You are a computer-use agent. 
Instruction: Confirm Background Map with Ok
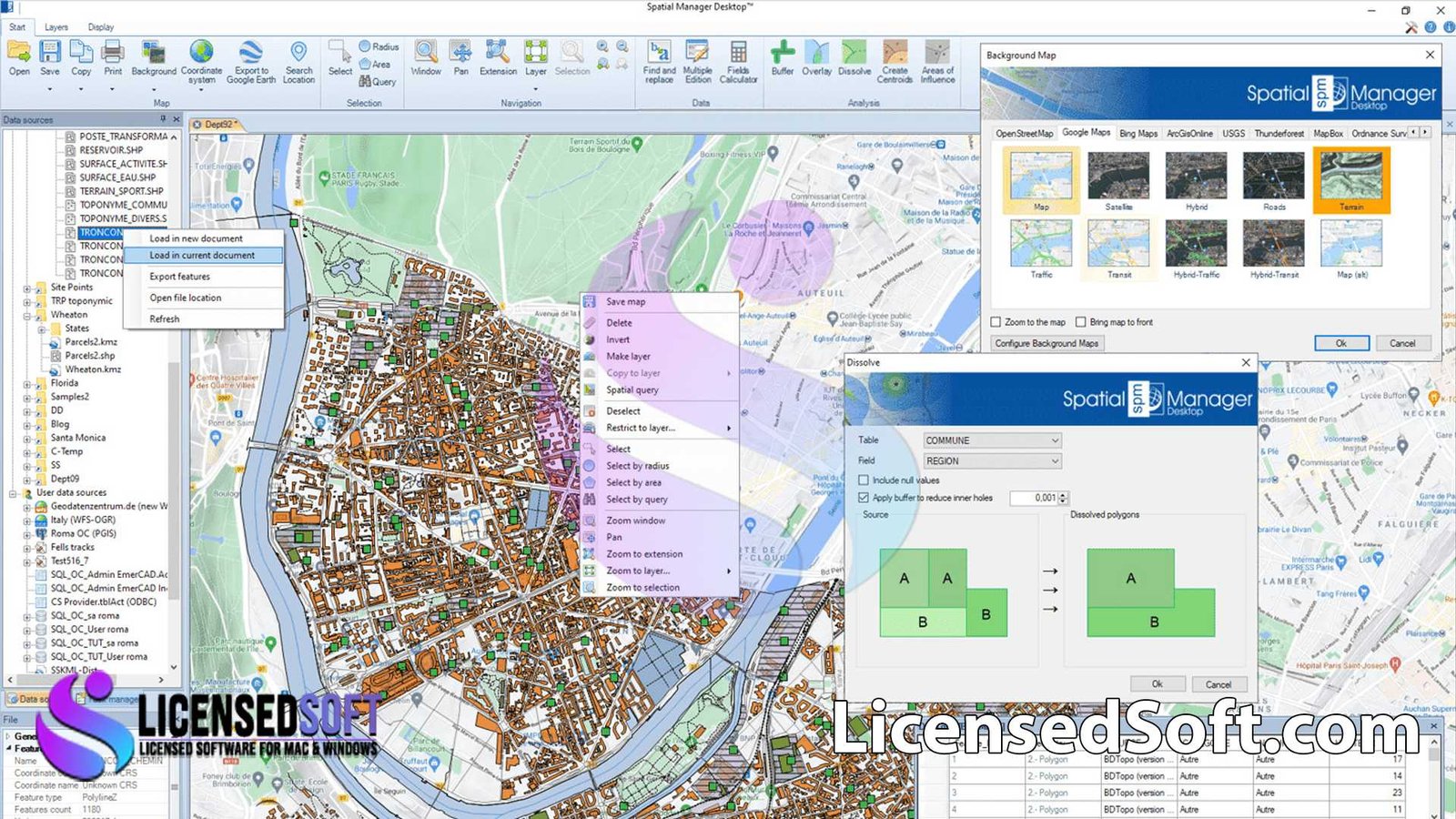coord(1341,344)
